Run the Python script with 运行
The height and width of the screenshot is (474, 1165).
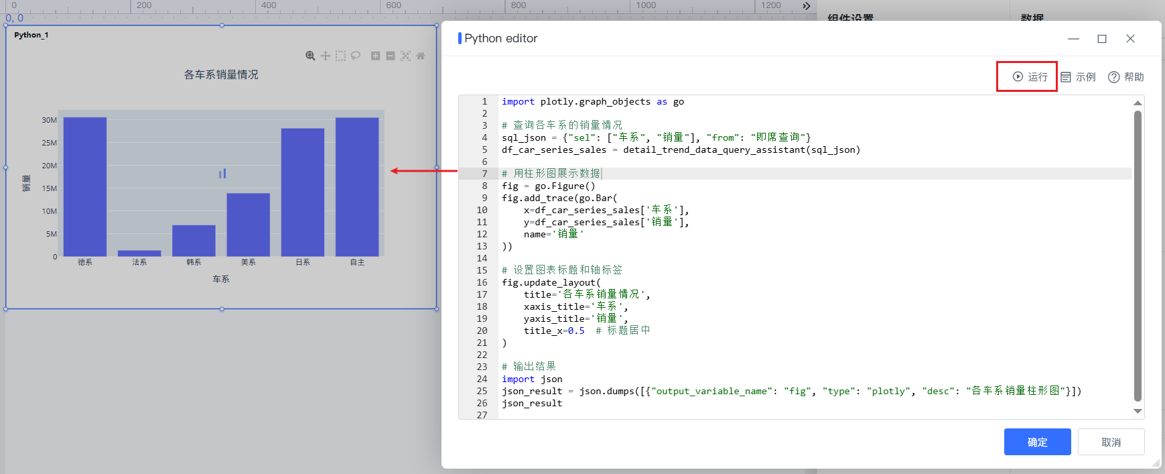[1030, 77]
